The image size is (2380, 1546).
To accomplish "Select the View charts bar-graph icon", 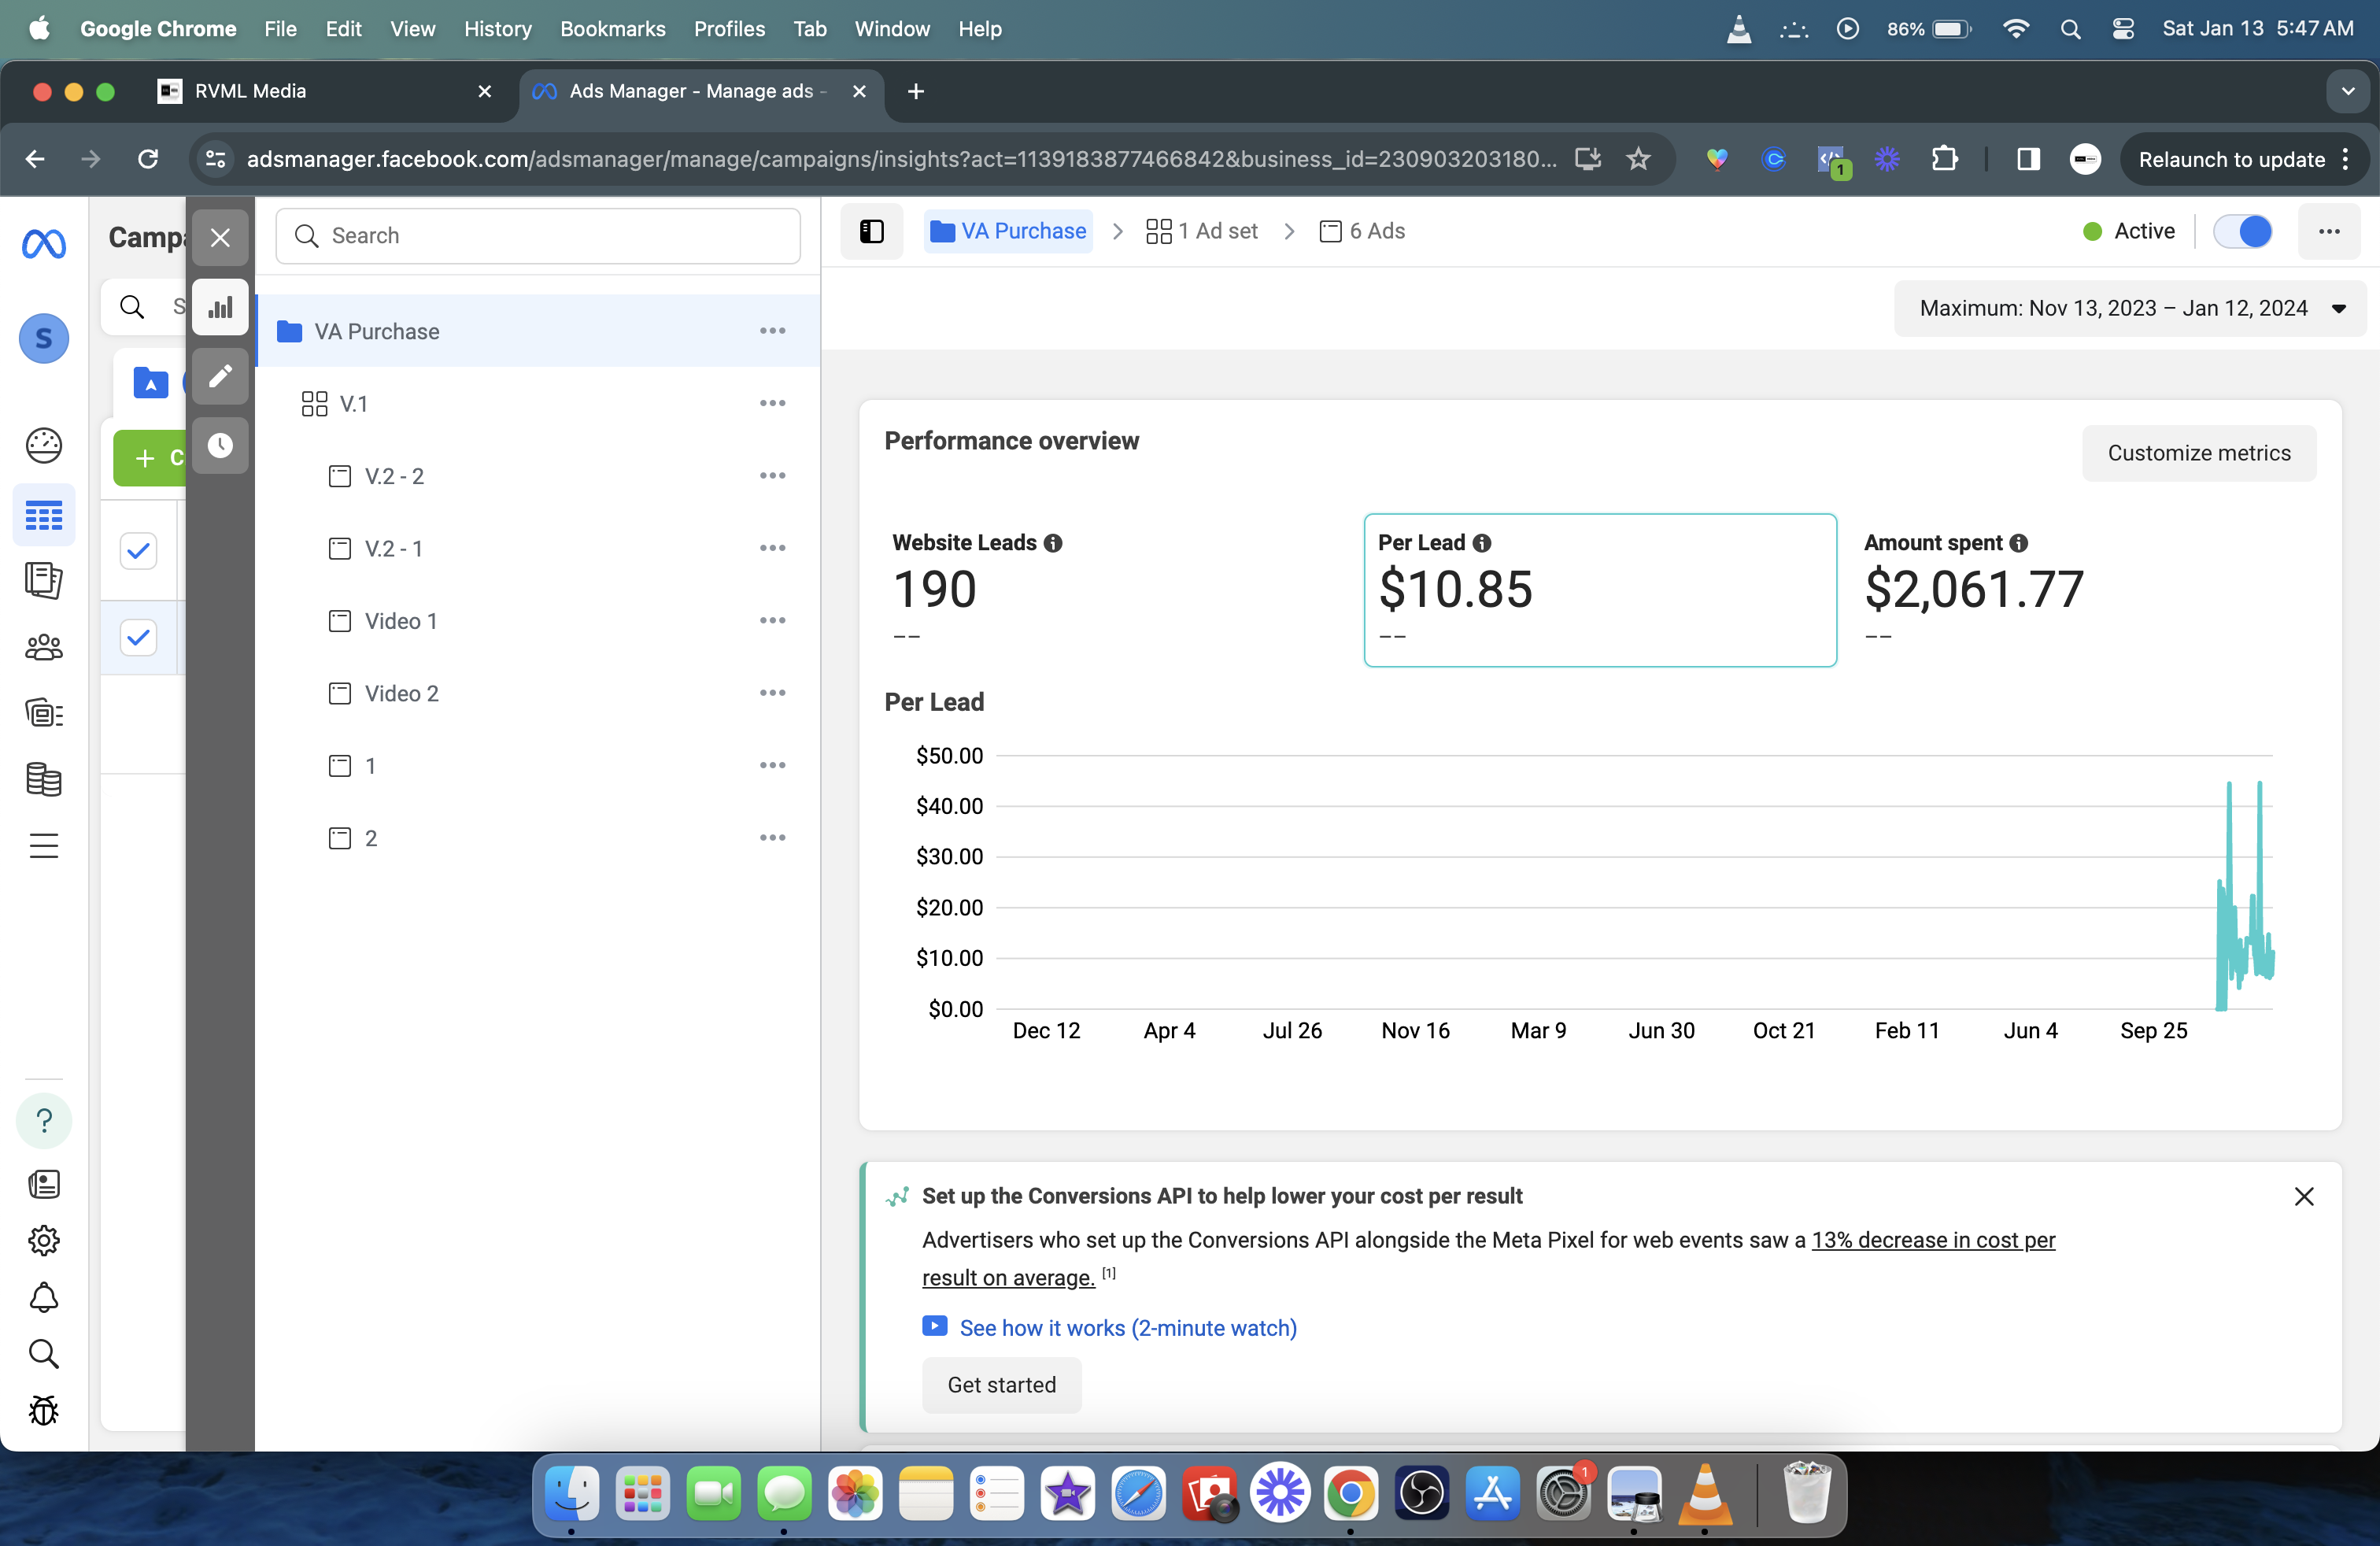I will pos(220,307).
